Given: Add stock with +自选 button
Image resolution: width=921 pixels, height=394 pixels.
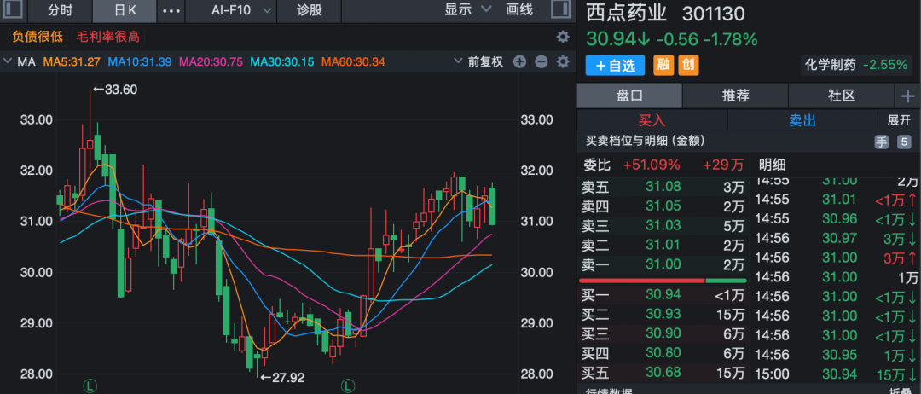Looking at the screenshot, I should coord(616,65).
